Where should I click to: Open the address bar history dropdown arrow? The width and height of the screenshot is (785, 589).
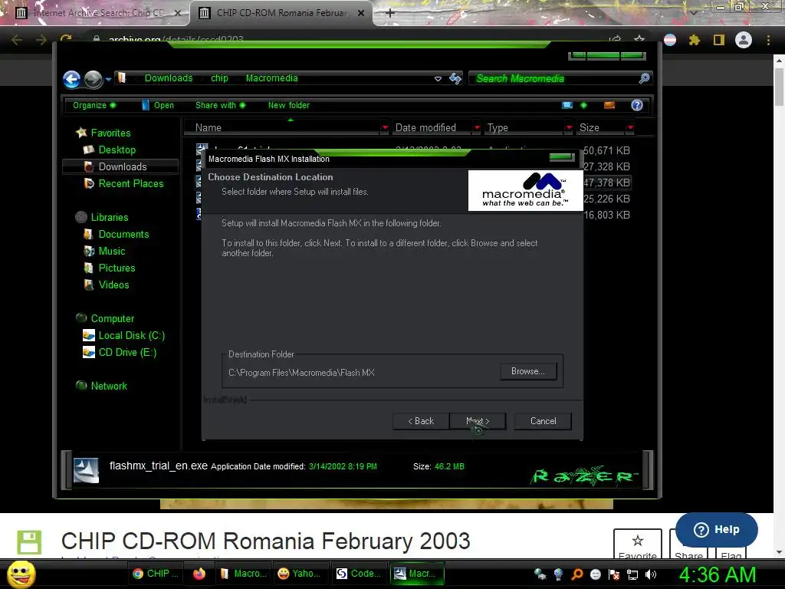coord(438,79)
